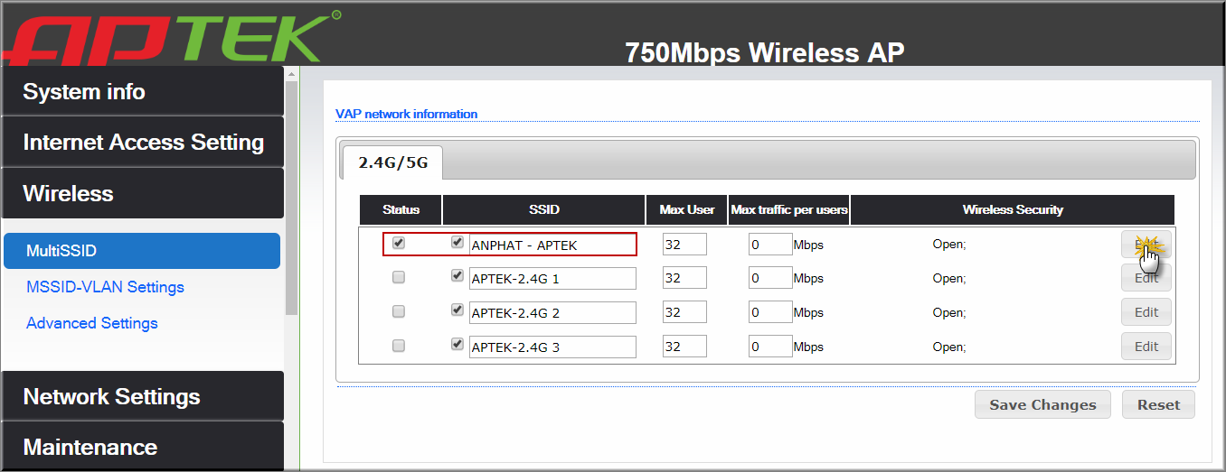Expand the Wireless menu section
The image size is (1226, 472).
[x=143, y=193]
